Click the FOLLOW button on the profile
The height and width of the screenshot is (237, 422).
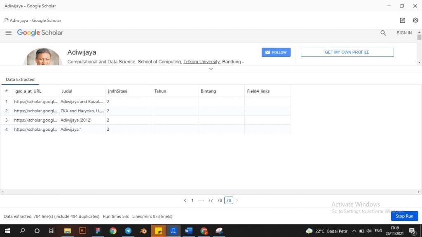coord(276,52)
